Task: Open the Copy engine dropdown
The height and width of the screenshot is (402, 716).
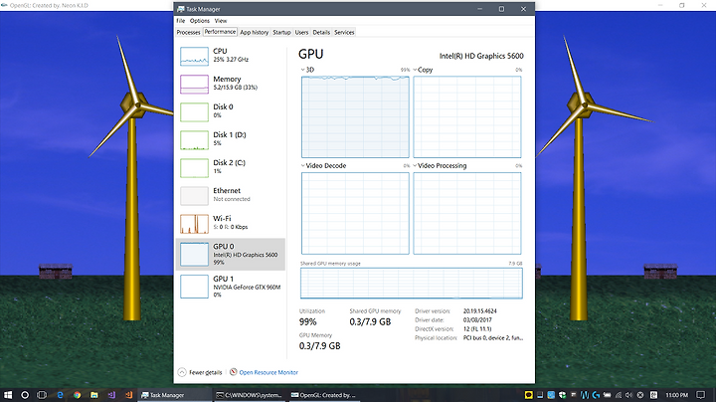Action: click(x=423, y=70)
